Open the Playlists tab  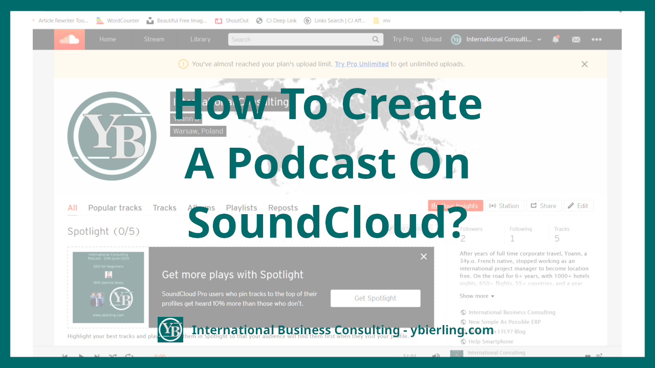tap(241, 208)
